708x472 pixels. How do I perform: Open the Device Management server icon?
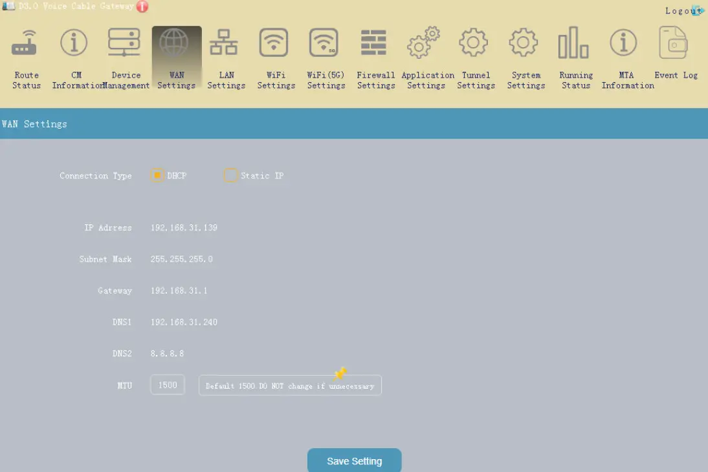click(124, 42)
